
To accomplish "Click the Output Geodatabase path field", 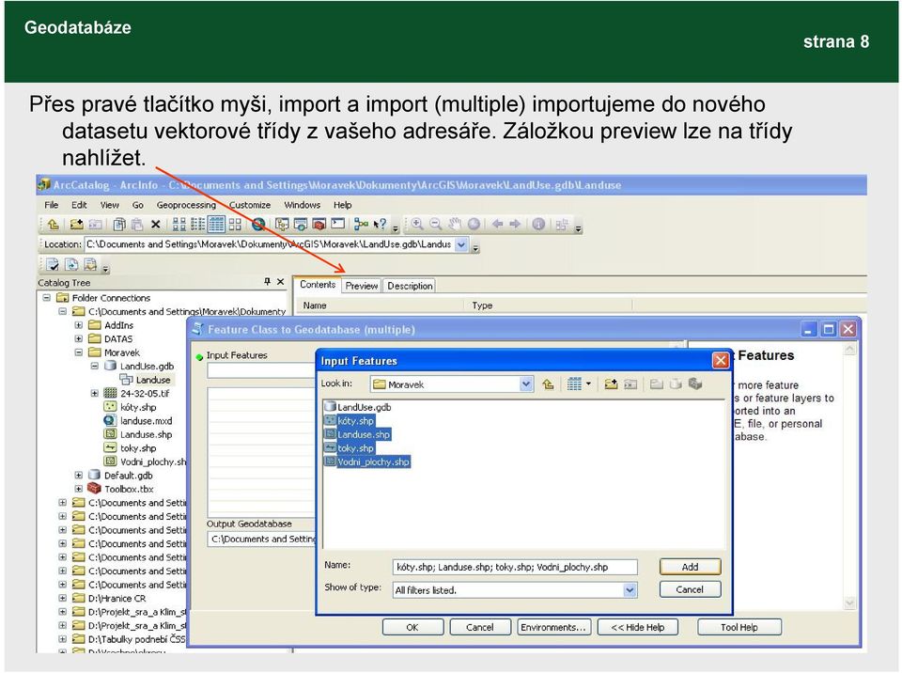I will (x=262, y=540).
